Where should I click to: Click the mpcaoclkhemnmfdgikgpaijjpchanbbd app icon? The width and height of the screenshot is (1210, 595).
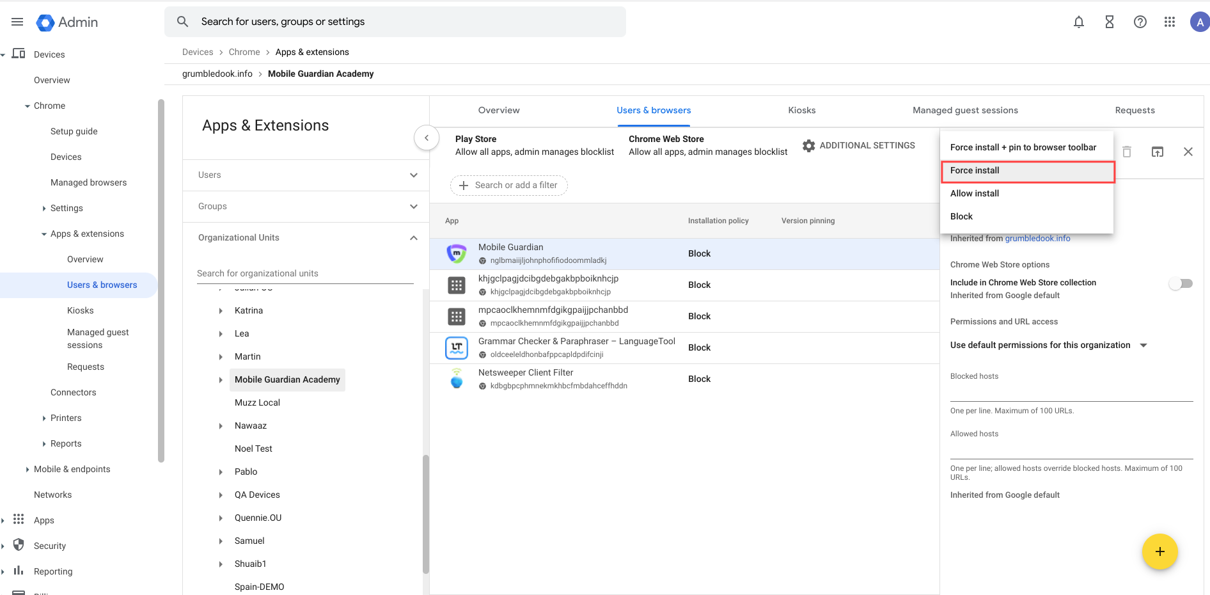pos(457,316)
